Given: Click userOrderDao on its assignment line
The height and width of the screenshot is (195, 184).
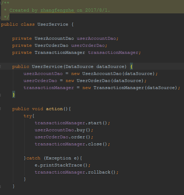Looking at the screenshot, I should 40,81.
